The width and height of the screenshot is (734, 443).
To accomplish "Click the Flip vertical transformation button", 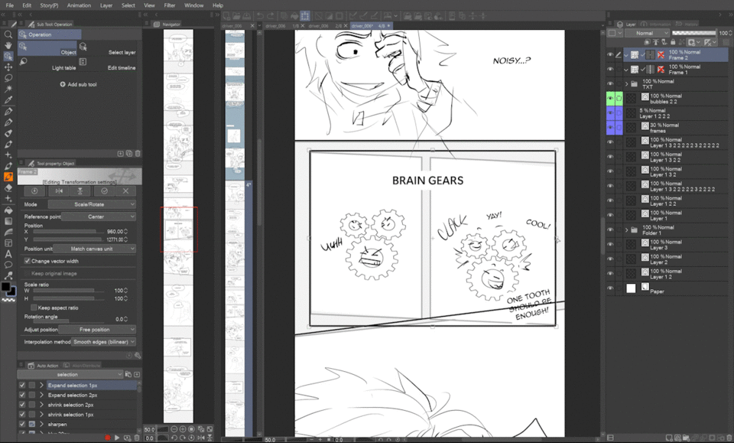I will [80, 191].
